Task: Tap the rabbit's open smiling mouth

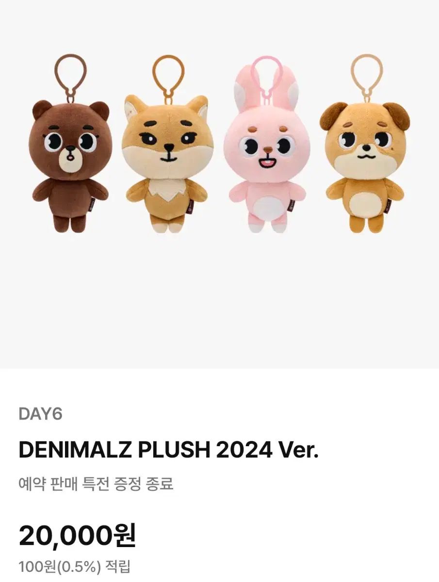Action: click(266, 162)
